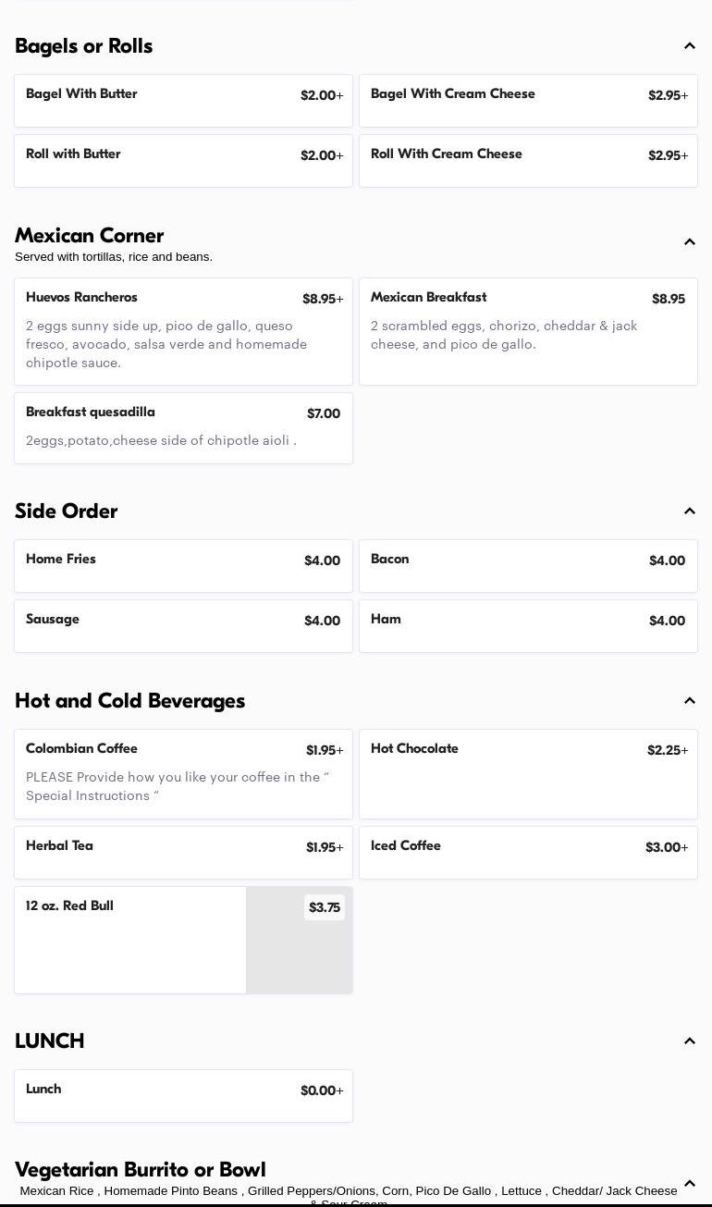The width and height of the screenshot is (712, 1207).
Task: Open Roll with Butter item
Action: (183, 161)
